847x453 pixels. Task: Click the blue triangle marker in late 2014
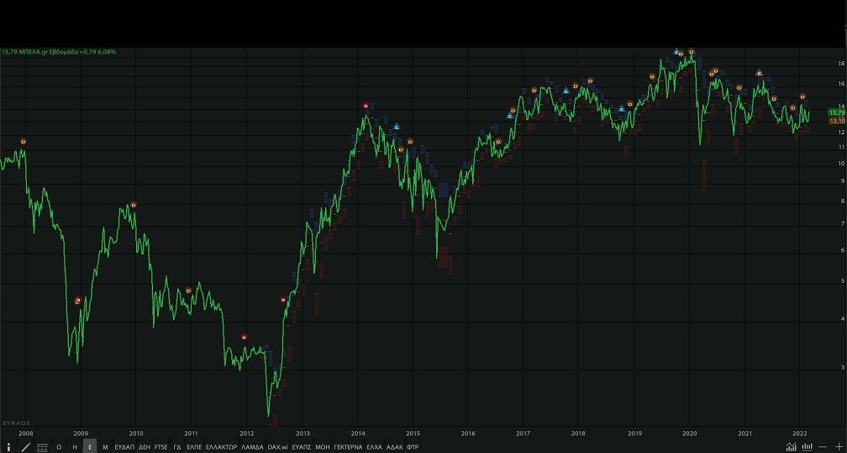(x=397, y=126)
